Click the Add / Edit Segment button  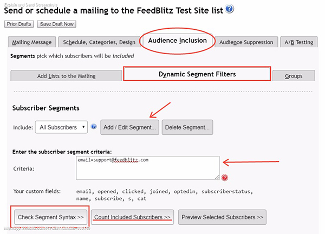(130, 127)
